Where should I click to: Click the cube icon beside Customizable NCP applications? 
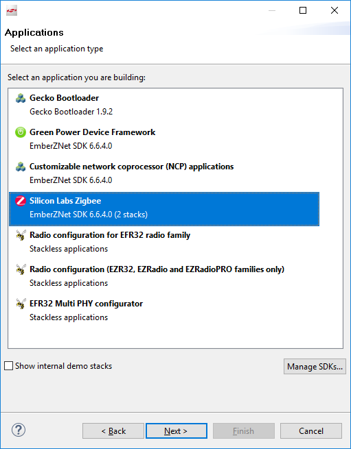pos(21,167)
